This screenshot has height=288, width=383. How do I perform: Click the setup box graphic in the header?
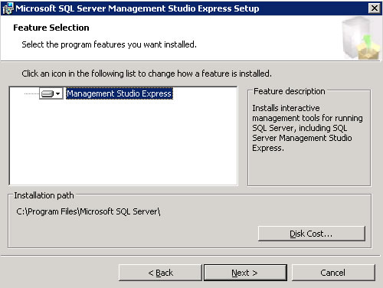pos(361,38)
